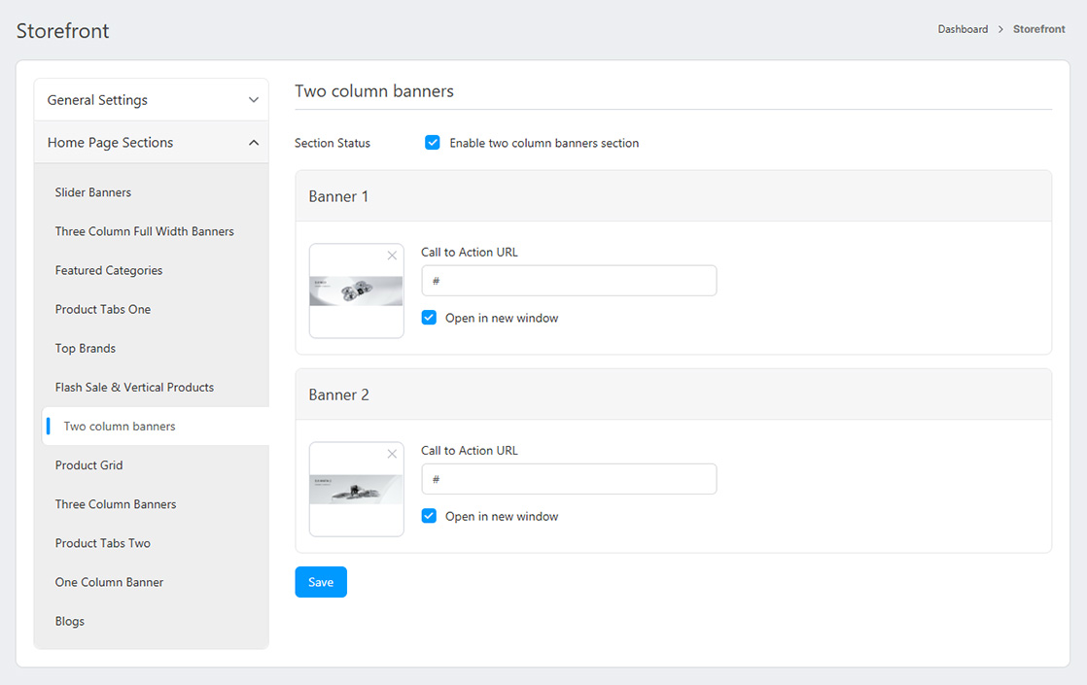
Task: Open Flash Sale & Vertical Products
Action: (x=134, y=387)
